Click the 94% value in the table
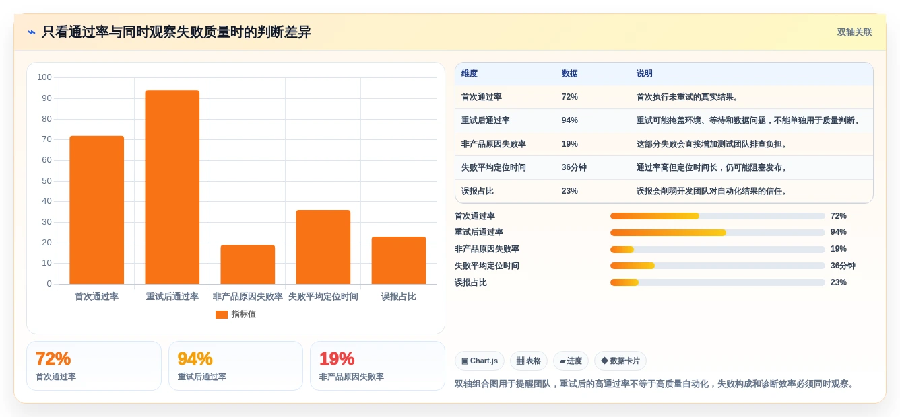The height and width of the screenshot is (417, 900). tap(570, 120)
